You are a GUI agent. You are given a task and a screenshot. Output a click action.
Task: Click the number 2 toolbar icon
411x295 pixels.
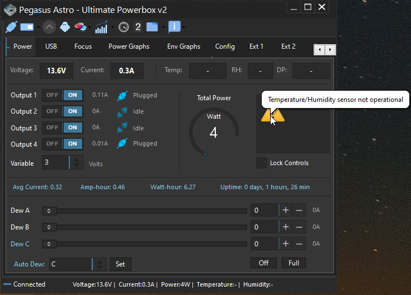[138, 27]
